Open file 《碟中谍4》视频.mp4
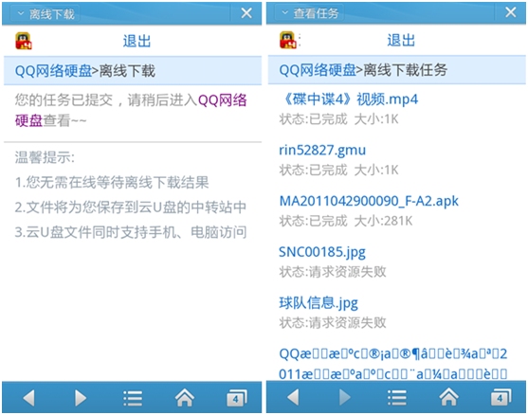This screenshot has width=528, height=415. 350,99
